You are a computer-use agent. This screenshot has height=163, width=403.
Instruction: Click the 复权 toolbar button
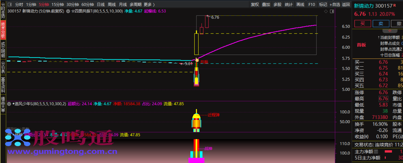(255, 4)
